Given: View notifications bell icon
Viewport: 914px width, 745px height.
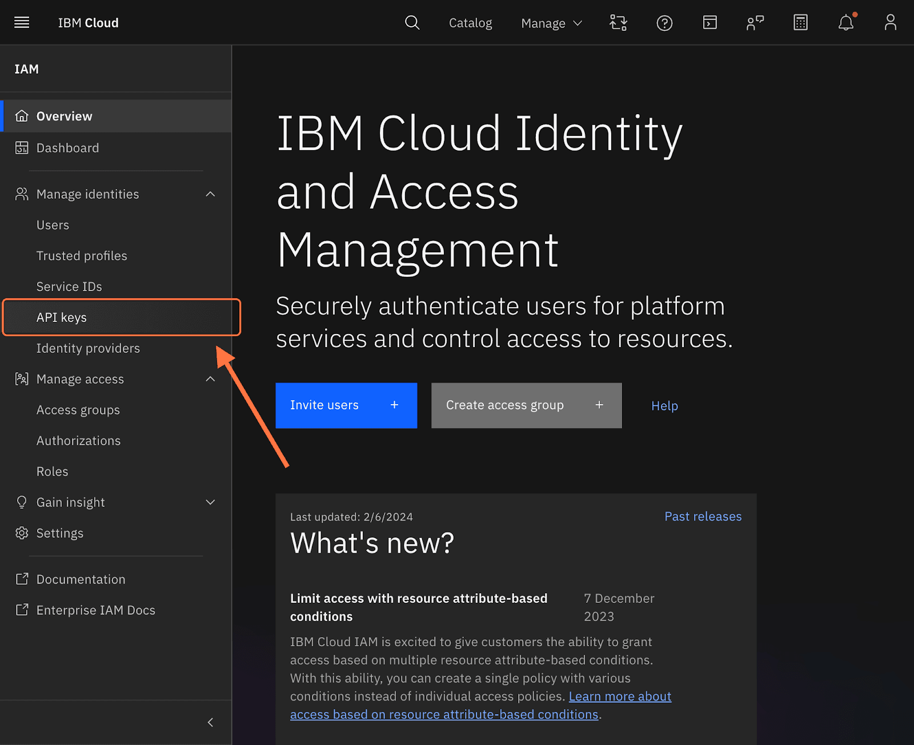Looking at the screenshot, I should point(846,23).
